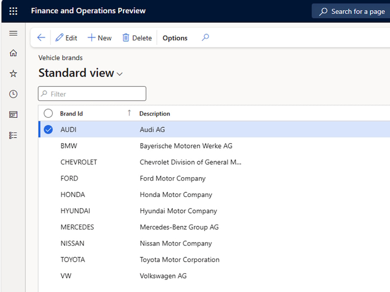Click New to add a brand
Screen dimensions: 390x292
click(99, 38)
